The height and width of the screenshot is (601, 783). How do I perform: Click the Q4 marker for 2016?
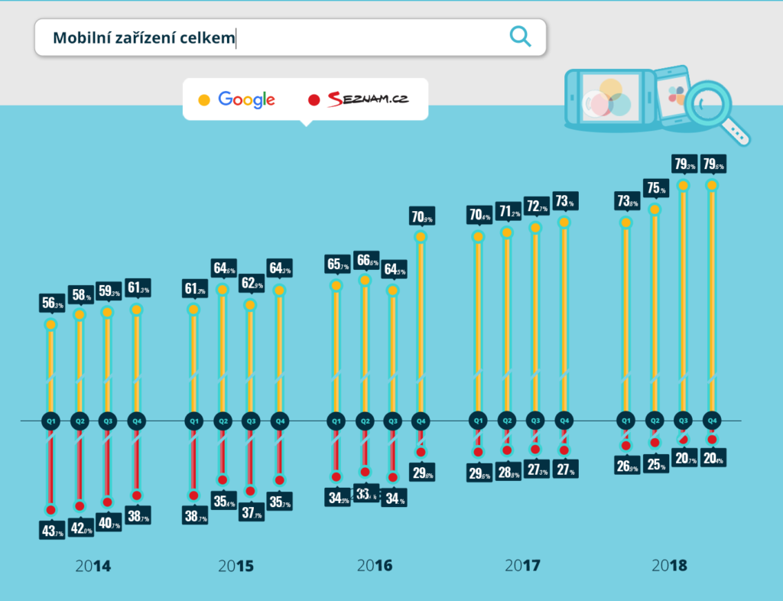[421, 421]
